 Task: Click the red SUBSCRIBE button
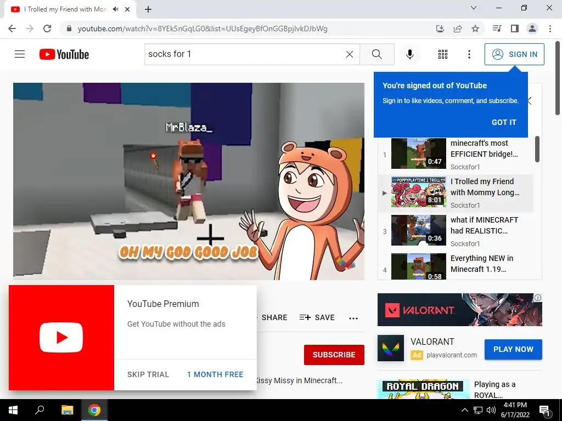334,355
